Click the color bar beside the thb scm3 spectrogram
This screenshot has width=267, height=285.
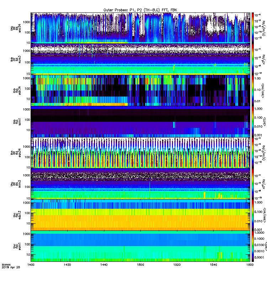[252, 59]
